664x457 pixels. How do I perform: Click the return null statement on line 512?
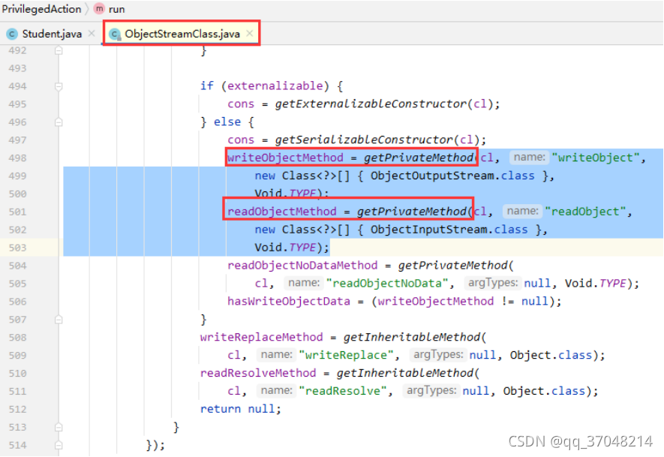pyautogui.click(x=240, y=409)
